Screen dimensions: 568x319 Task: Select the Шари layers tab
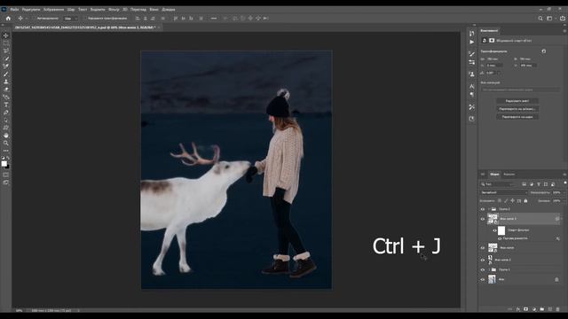(494, 175)
